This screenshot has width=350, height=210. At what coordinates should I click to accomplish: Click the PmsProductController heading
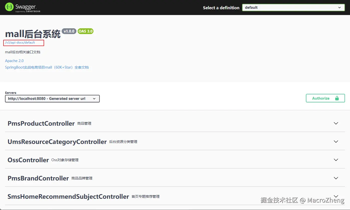[x=41, y=123]
